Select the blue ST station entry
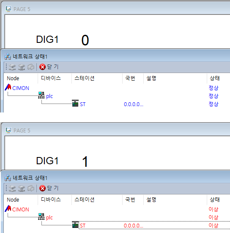Screen dimensions: 230x233 [82, 104]
